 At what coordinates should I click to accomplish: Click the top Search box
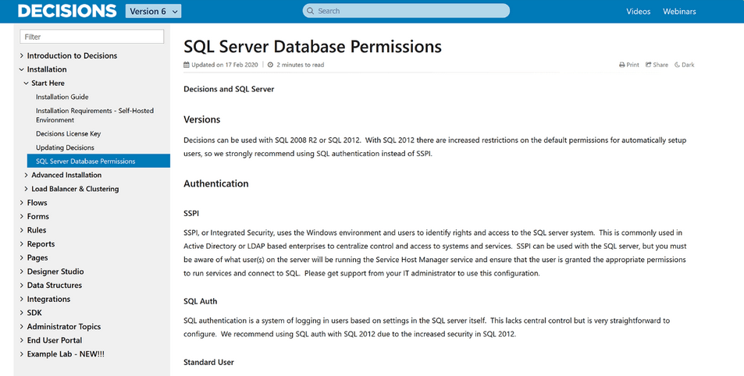(406, 11)
